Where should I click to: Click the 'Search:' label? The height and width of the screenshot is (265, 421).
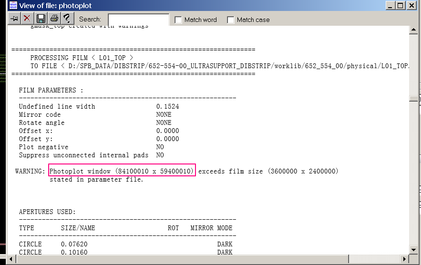point(90,20)
